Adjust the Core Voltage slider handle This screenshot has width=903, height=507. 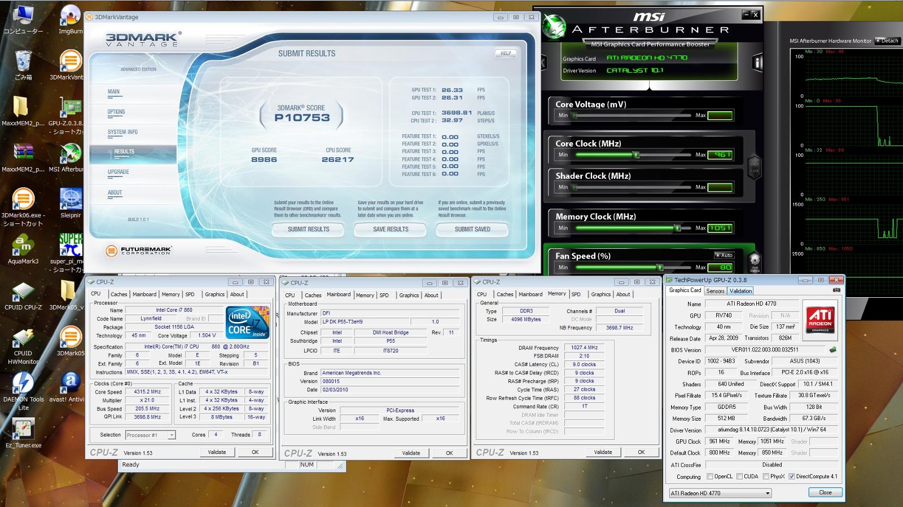click(575, 115)
